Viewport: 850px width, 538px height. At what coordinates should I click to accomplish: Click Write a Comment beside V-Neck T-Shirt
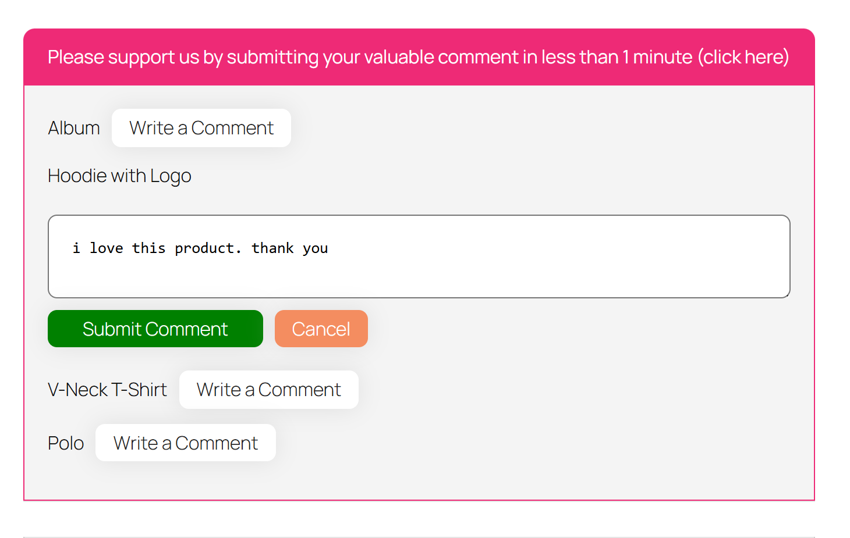coord(268,390)
